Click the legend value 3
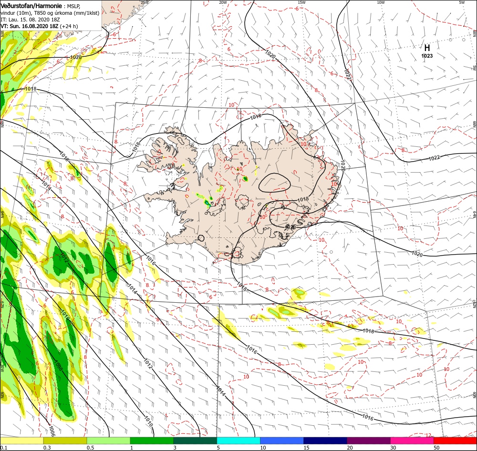Image resolution: width=477 pixels, height=451 pixels. click(175, 448)
